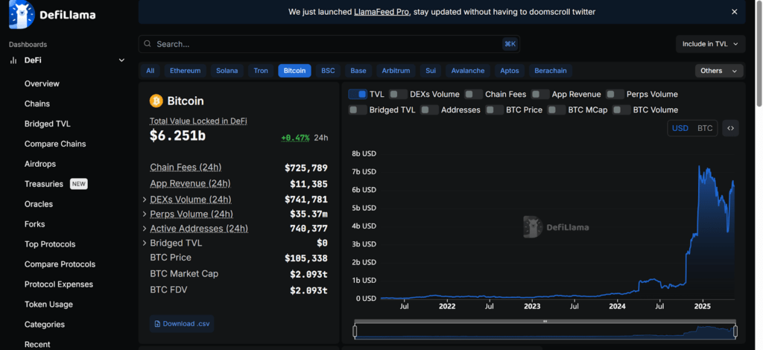
Task: Open Bridged TVL in the sidebar
Action: [x=47, y=124]
